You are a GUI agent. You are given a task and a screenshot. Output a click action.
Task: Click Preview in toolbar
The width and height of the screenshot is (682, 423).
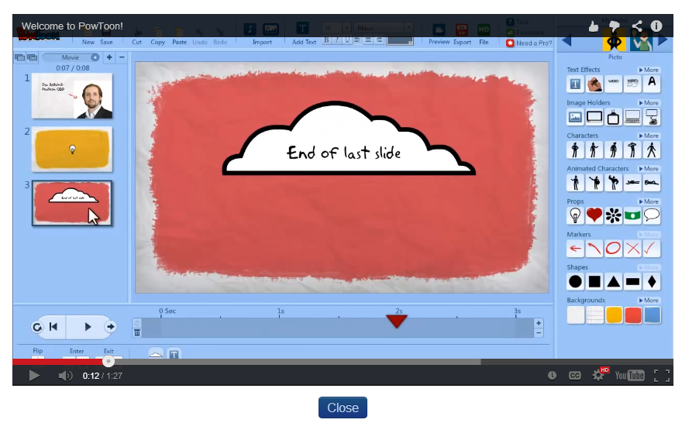(439, 34)
